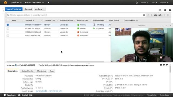Screen dimensions: 173x97
Task: Switch to the Monitoring tab
Action: (x=41, y=71)
